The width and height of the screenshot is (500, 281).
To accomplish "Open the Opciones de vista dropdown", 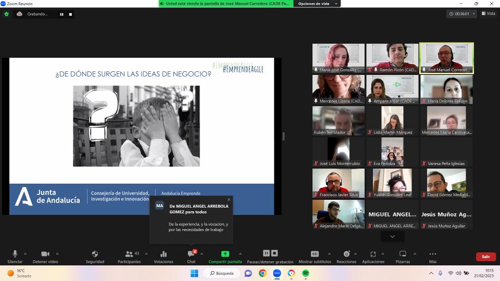I will tap(317, 4).
